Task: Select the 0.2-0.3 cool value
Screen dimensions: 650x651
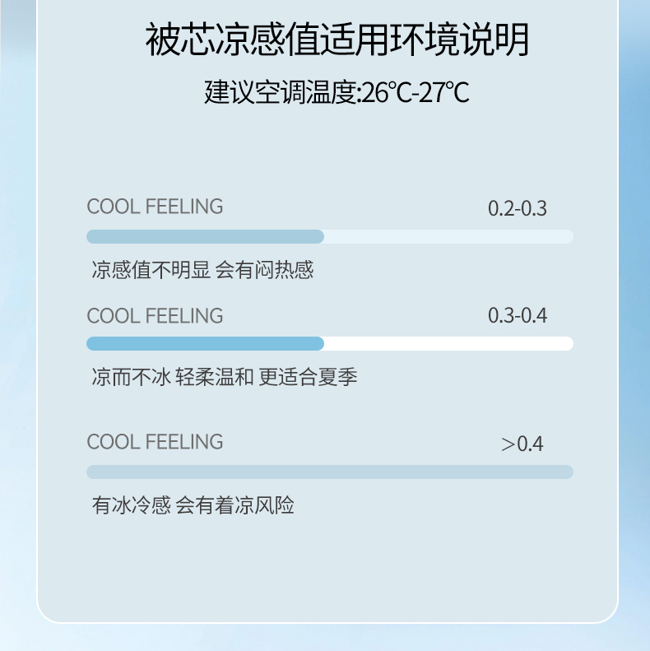Action: pos(517,208)
